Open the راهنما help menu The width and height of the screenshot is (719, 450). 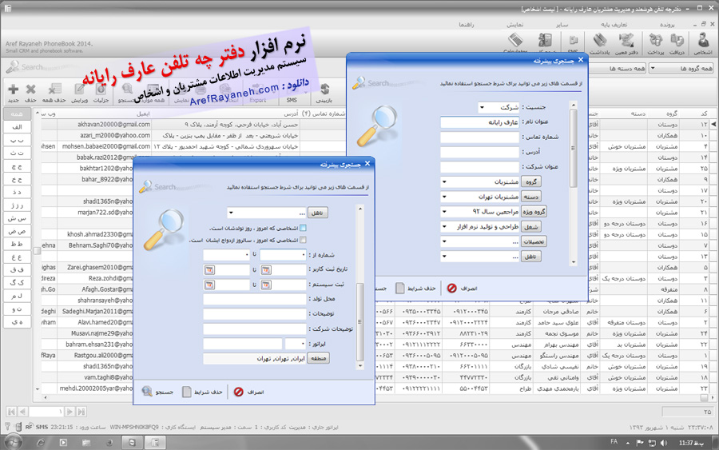click(x=467, y=24)
